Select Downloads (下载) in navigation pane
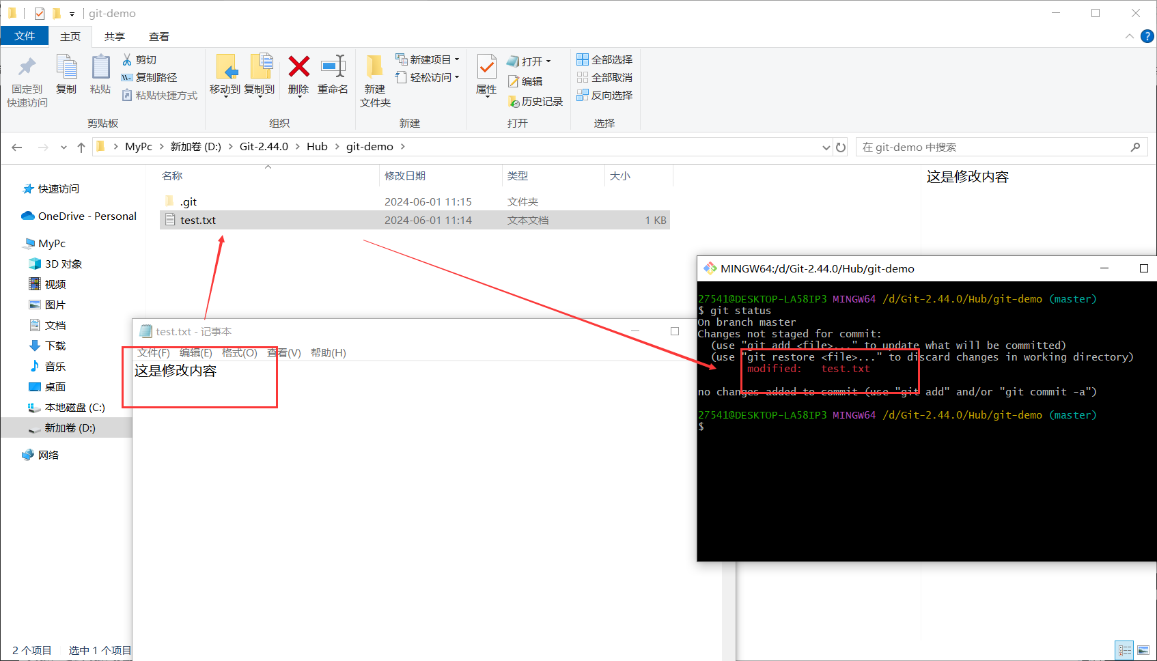This screenshot has height=661, width=1157. click(x=48, y=346)
